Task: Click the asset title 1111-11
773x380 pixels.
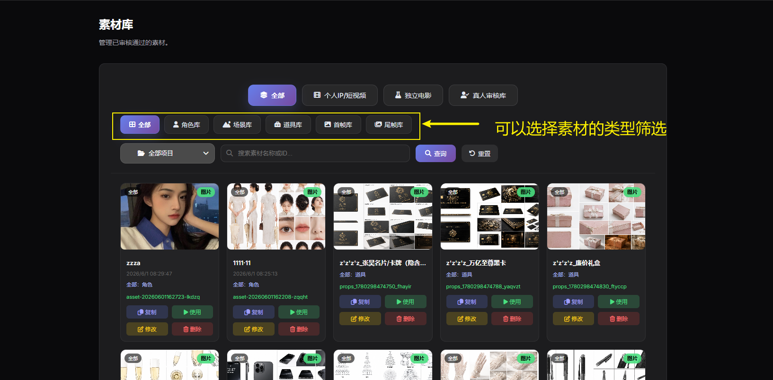Action: [242, 263]
